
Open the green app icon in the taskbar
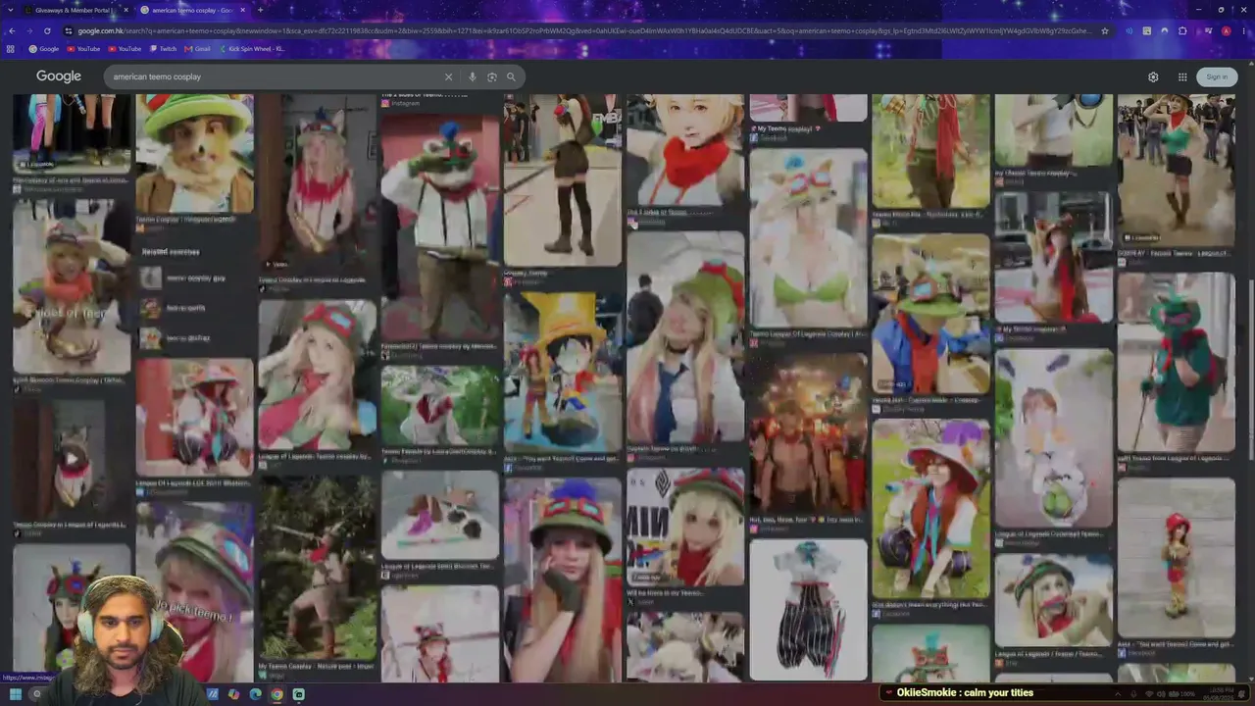298,694
